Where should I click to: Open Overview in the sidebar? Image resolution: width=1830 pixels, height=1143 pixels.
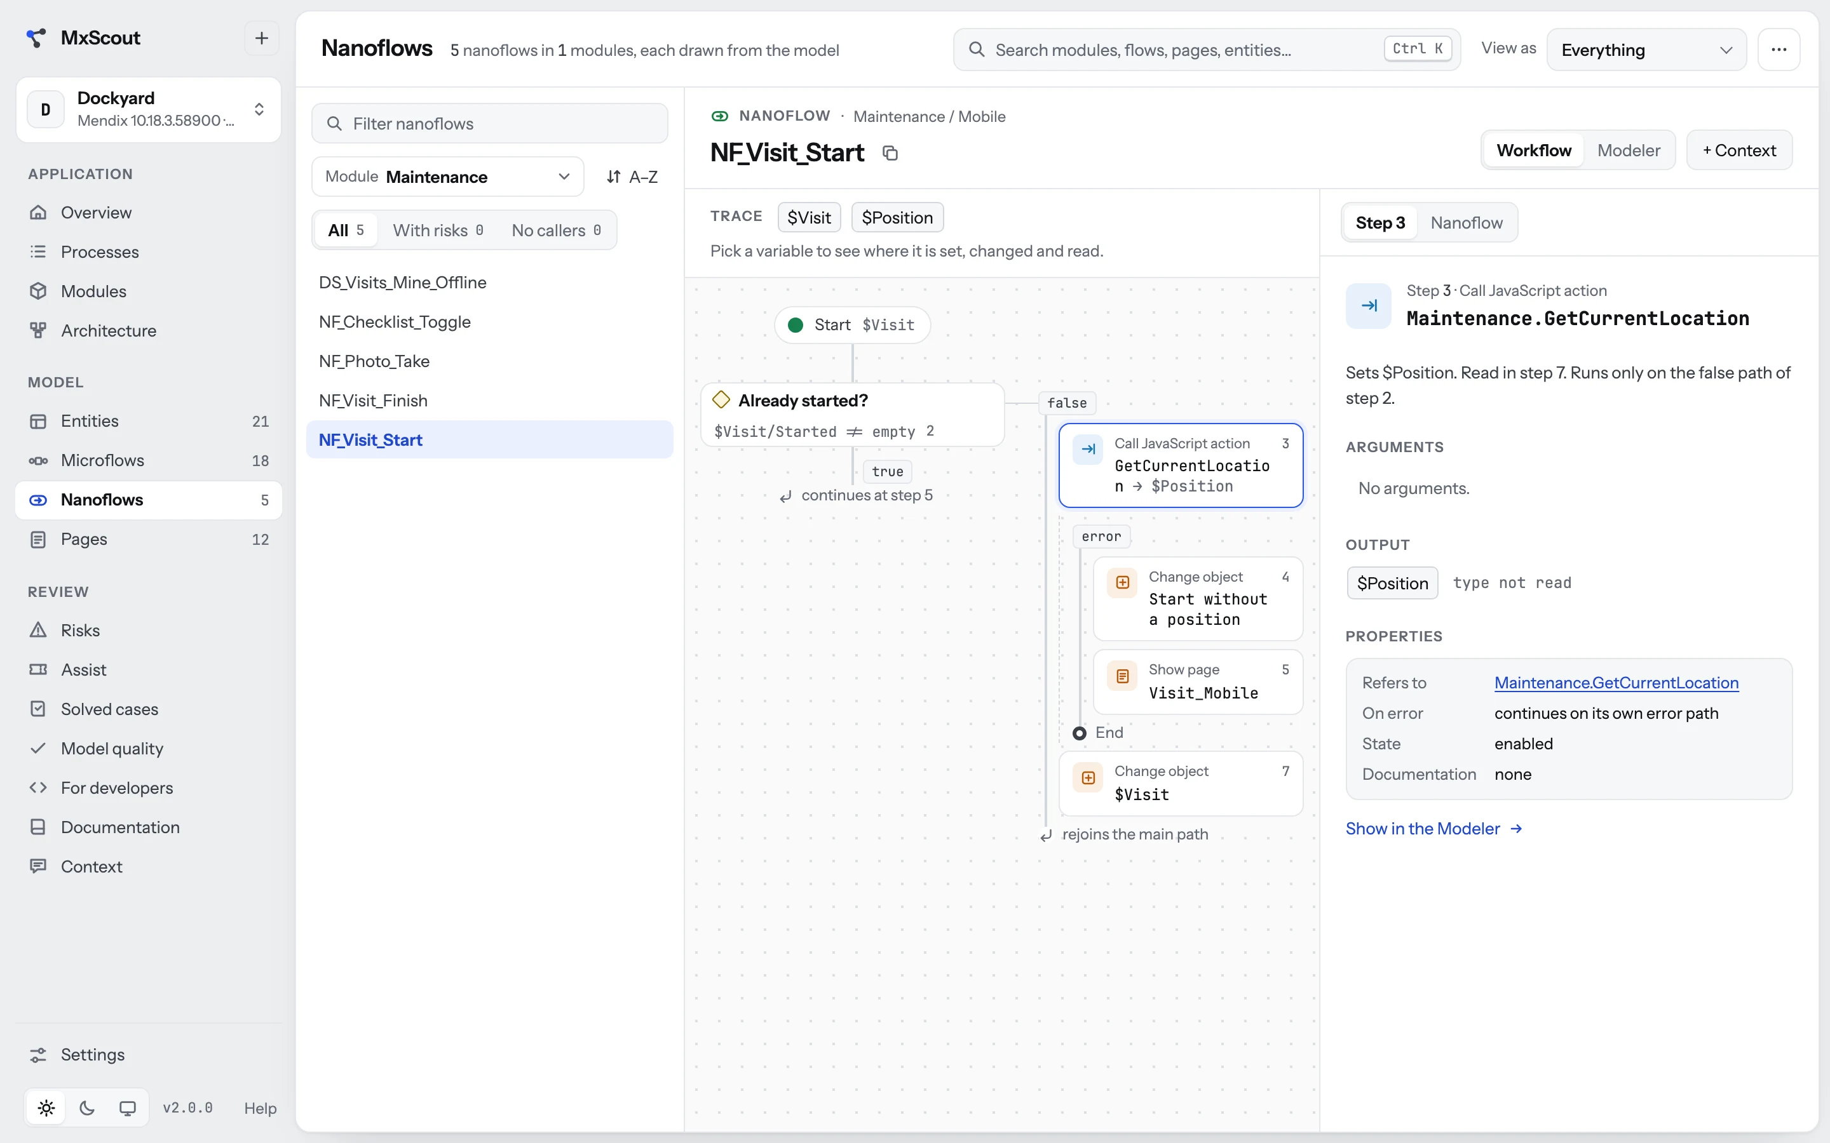point(148,213)
